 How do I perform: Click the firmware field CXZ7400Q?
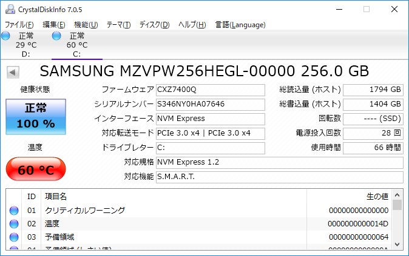211,90
